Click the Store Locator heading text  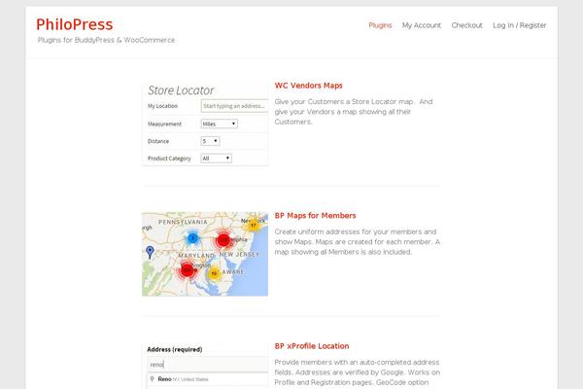[181, 90]
